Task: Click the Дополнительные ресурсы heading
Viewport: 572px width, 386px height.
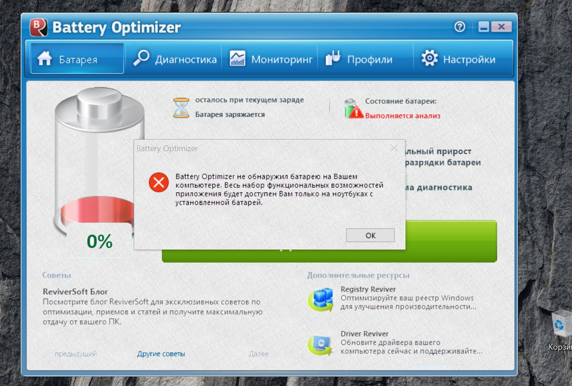Action: pos(358,275)
